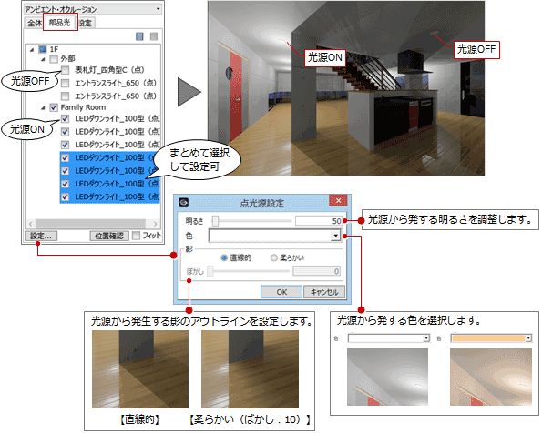Switch to the 部品光 tab
Viewport: 542px width, 433px height.
coord(60,23)
